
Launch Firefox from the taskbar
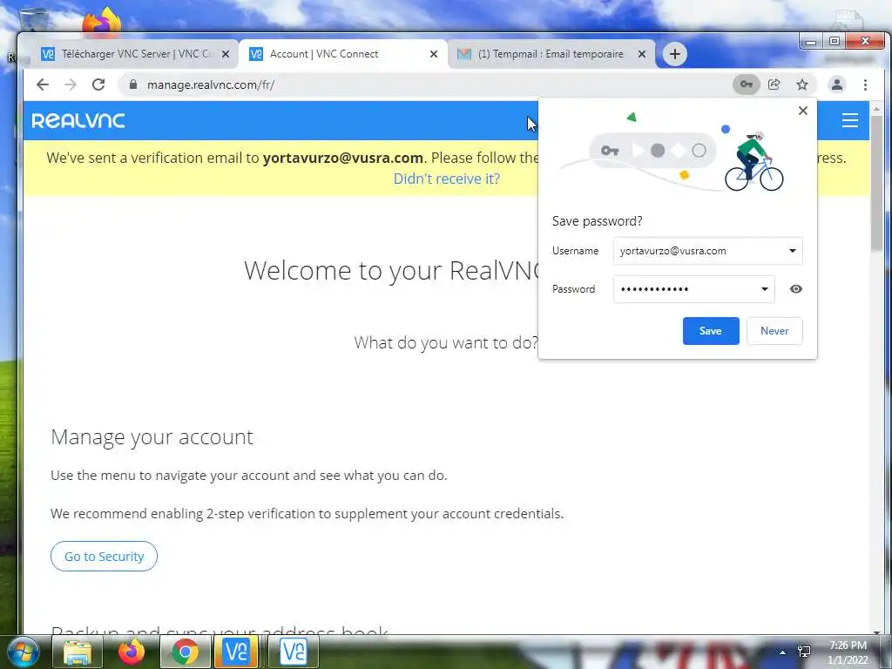click(132, 652)
